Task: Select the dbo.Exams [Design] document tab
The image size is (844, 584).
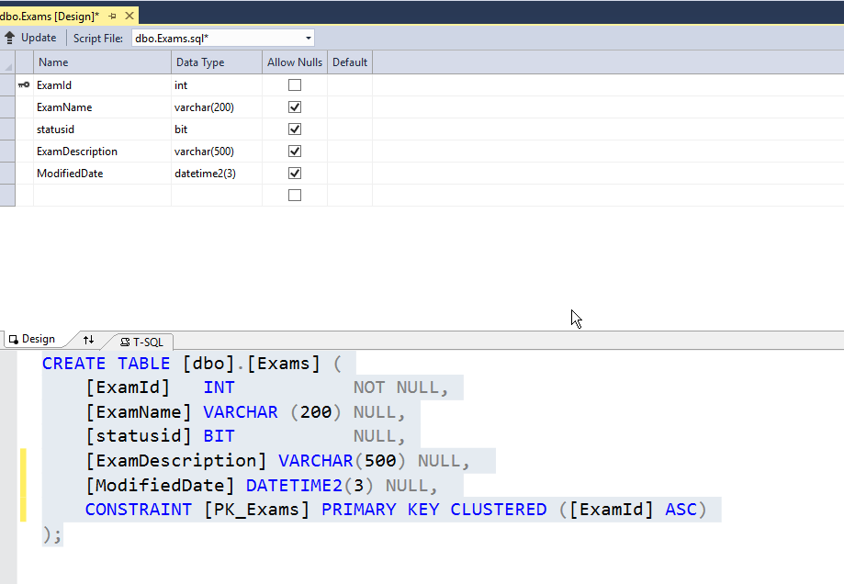Action: click(x=50, y=16)
